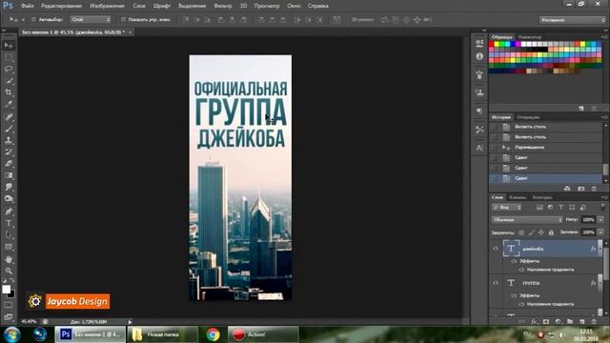The height and width of the screenshot is (343, 610).
Task: Select the Eraser tool
Action: [x=9, y=163]
